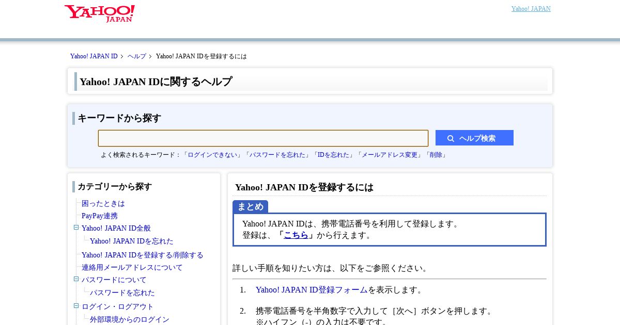The height and width of the screenshot is (325, 620).
Task: Click article title Yahoo! JAPAN IDを登録するには
Action: [304, 187]
